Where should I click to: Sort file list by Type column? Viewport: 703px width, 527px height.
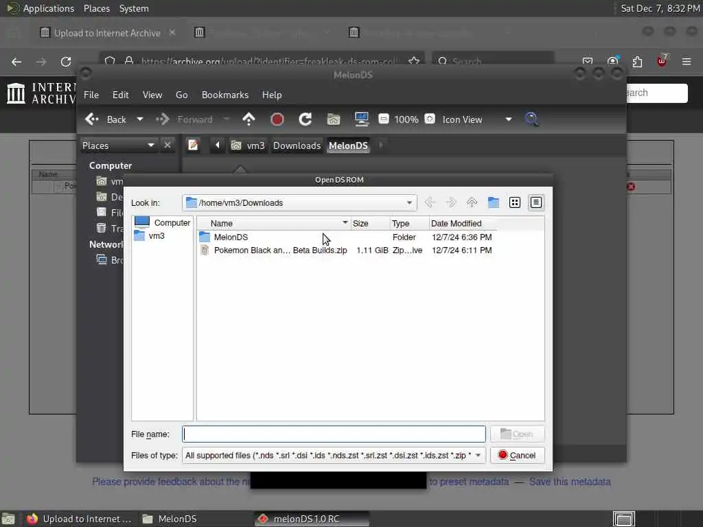tap(409, 223)
